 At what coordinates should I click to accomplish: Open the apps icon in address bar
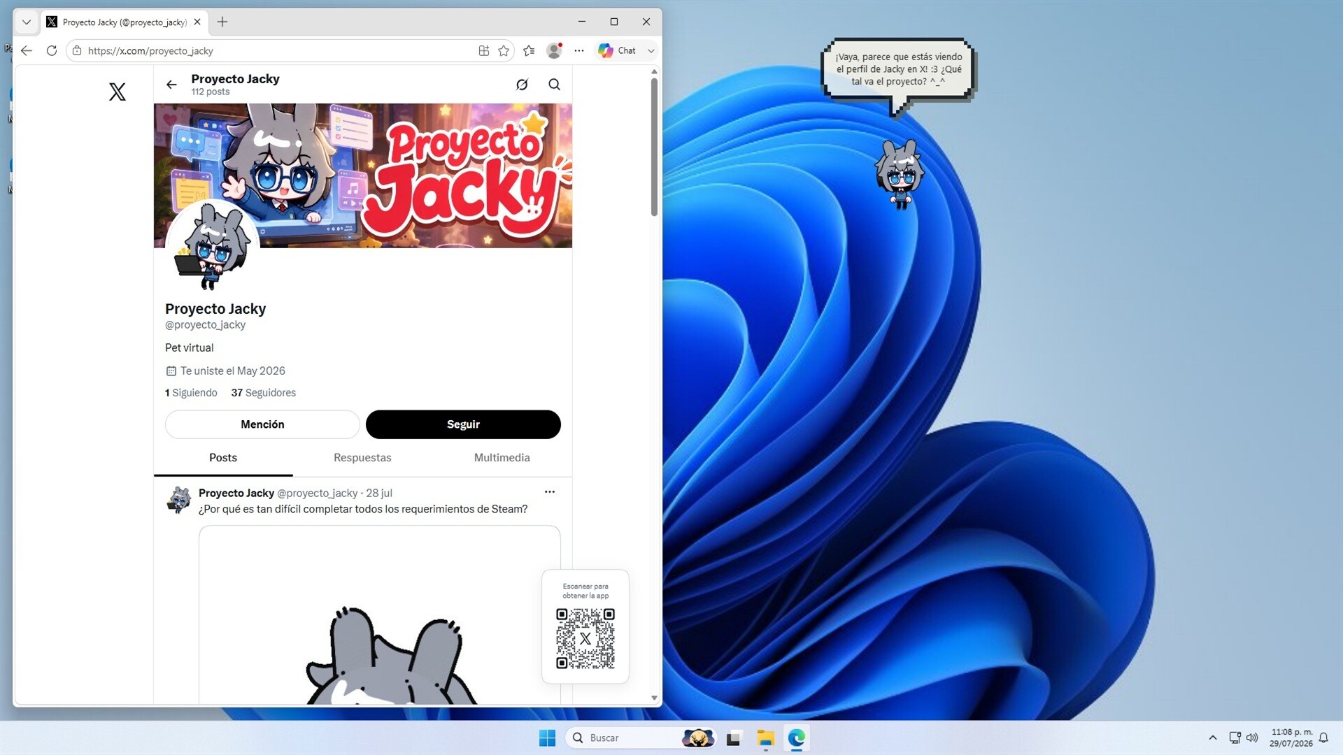coord(483,50)
